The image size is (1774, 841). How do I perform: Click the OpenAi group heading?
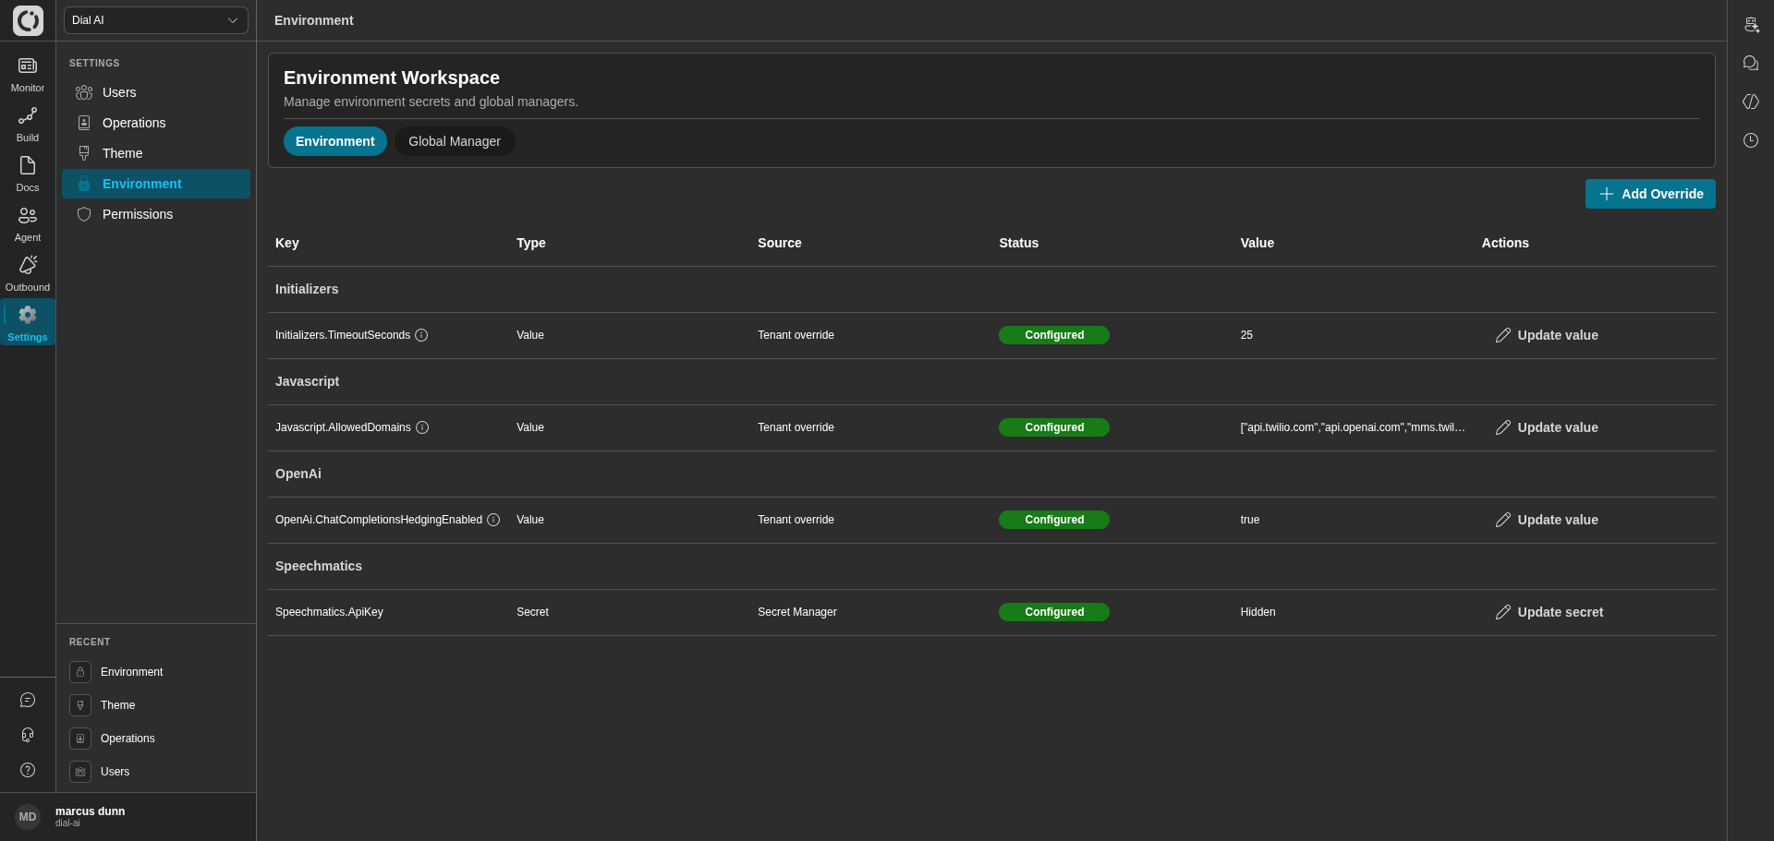point(298,474)
